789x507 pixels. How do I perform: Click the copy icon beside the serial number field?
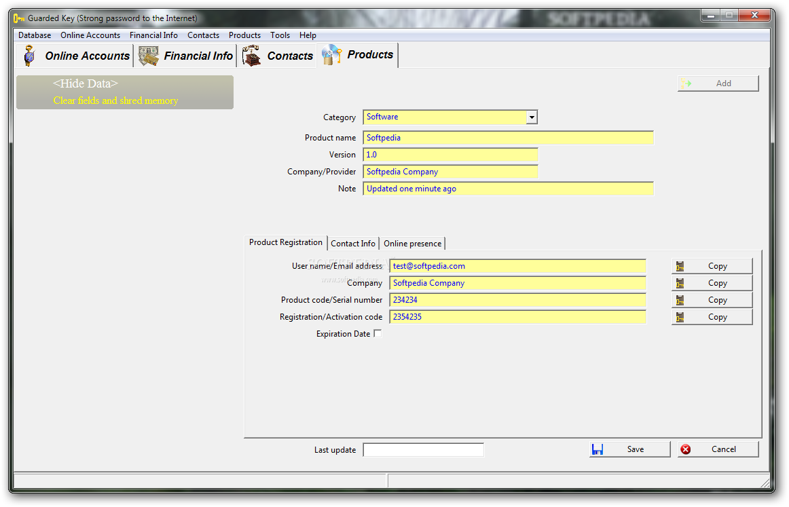click(x=680, y=300)
